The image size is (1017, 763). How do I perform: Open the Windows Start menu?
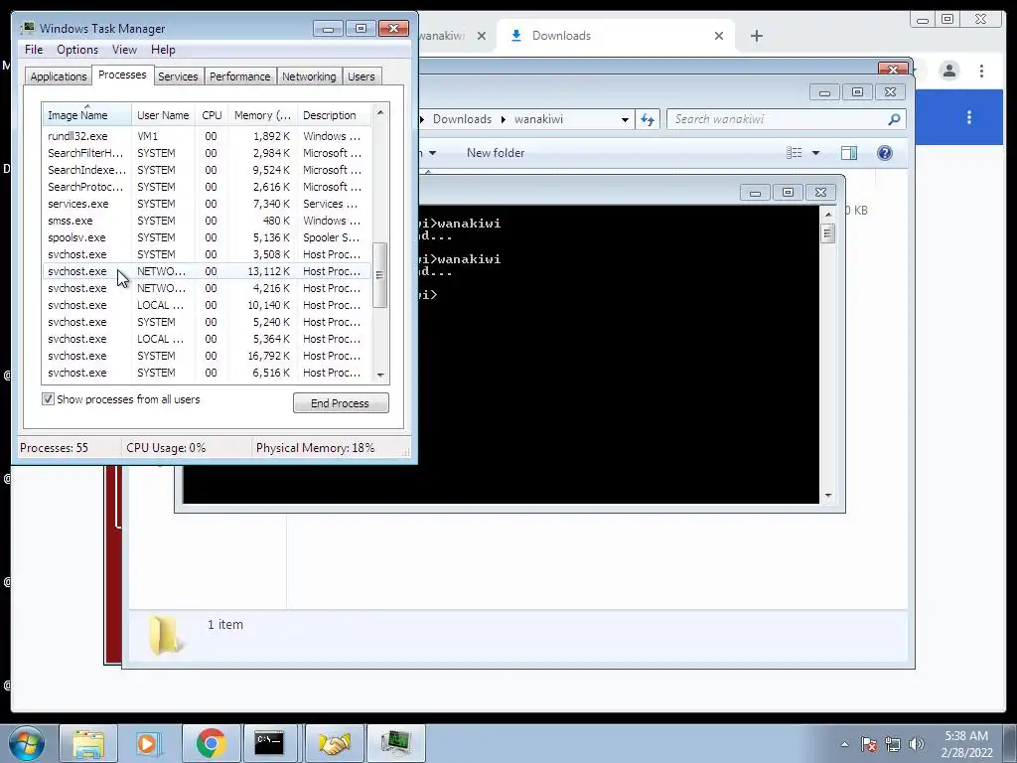coord(27,743)
